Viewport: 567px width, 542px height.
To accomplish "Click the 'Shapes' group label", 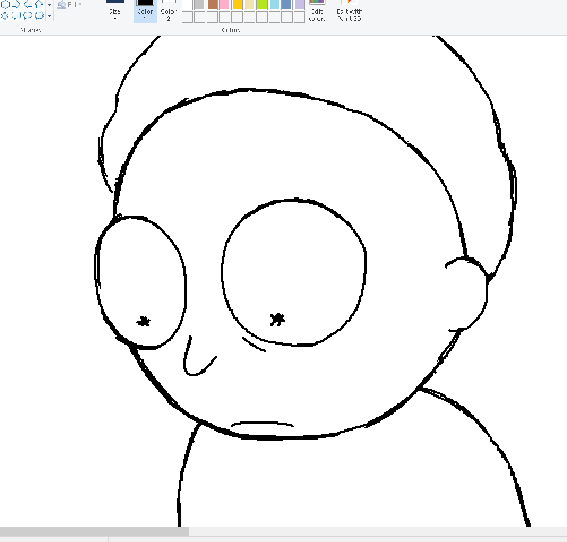I will pyautogui.click(x=31, y=30).
